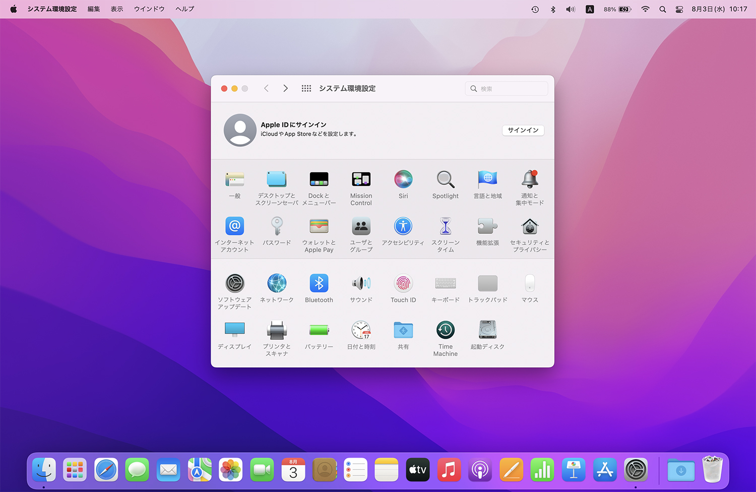Screen dimensions: 756x492
Task: Focus the 検索 search field
Action: click(x=507, y=89)
